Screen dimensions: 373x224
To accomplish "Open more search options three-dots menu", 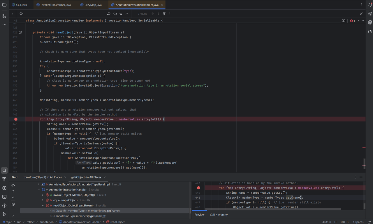I will pyautogui.click(x=170, y=14).
